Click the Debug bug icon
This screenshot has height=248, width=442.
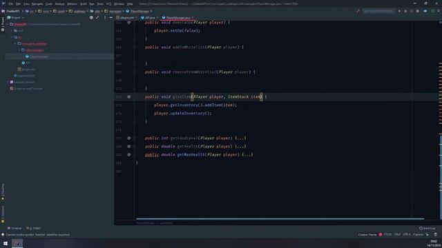click(405, 11)
